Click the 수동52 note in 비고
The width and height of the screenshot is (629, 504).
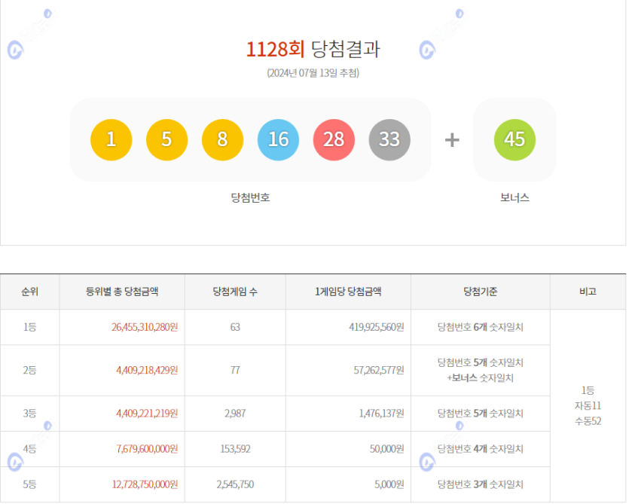click(588, 421)
